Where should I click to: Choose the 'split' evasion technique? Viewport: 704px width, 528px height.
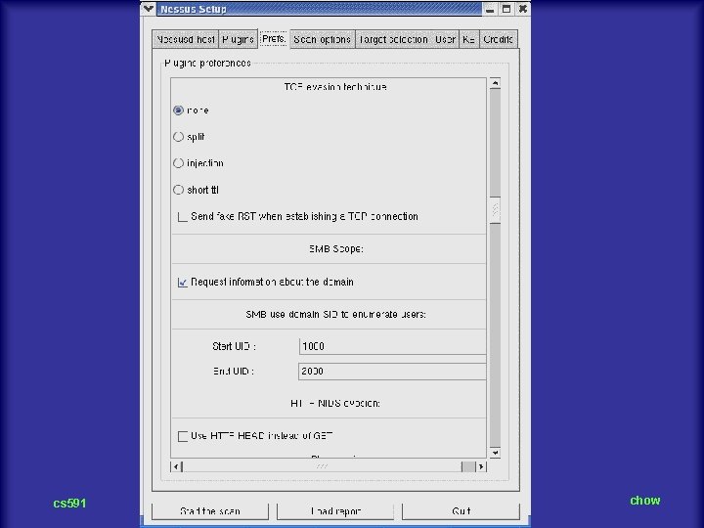coord(178,137)
